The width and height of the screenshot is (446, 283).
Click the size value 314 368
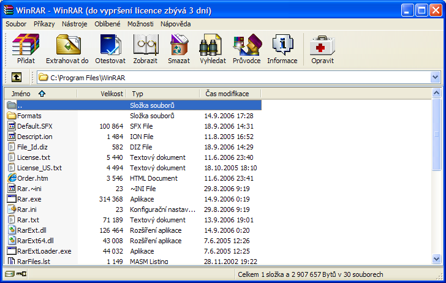pyautogui.click(x=111, y=199)
